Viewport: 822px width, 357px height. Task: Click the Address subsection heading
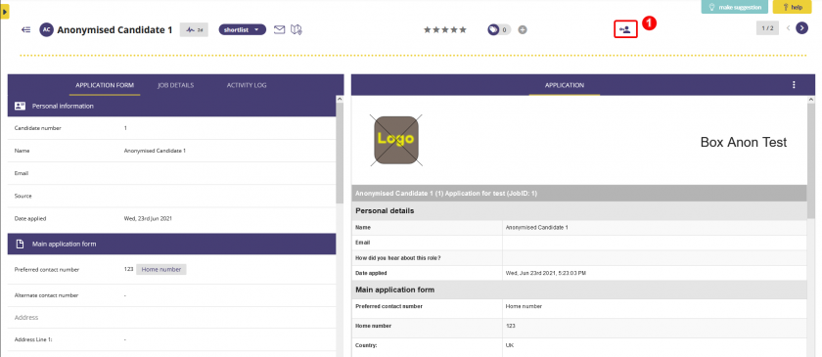pyautogui.click(x=26, y=318)
